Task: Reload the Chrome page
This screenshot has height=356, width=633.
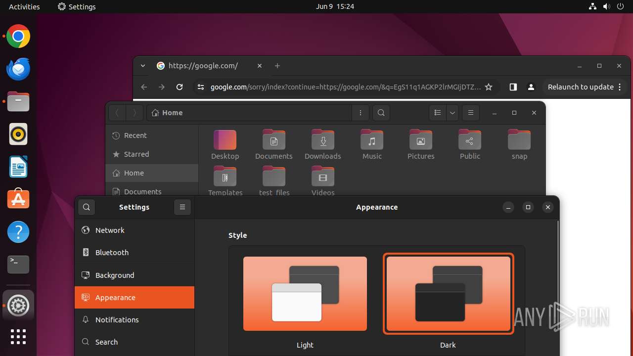Action: (180, 87)
